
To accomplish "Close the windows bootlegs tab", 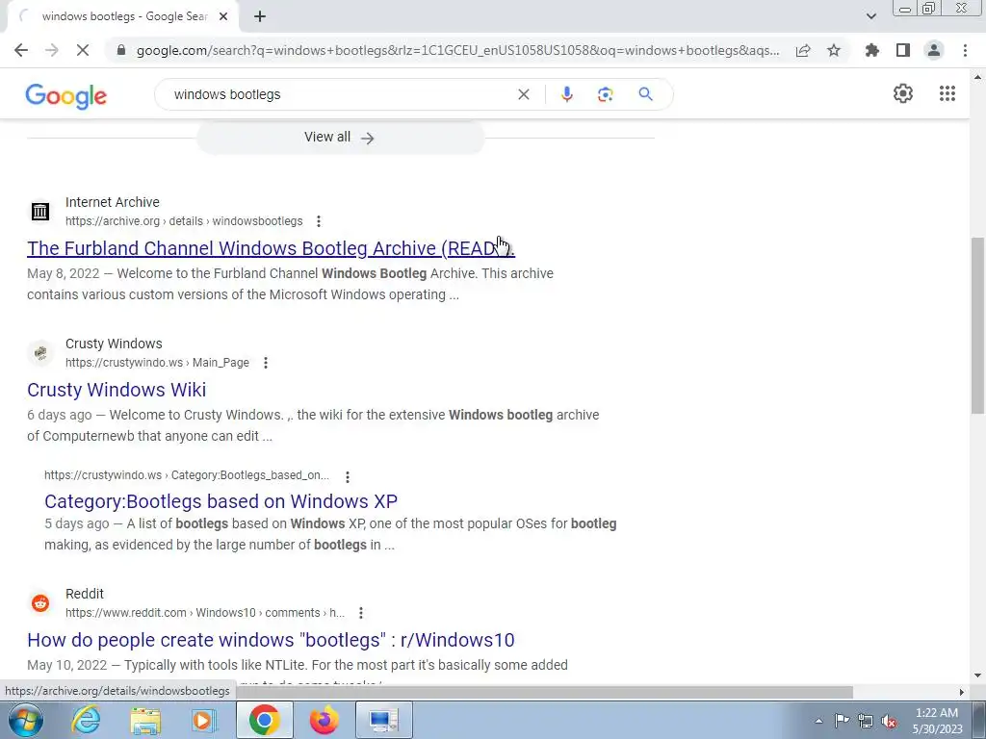I will pyautogui.click(x=223, y=17).
